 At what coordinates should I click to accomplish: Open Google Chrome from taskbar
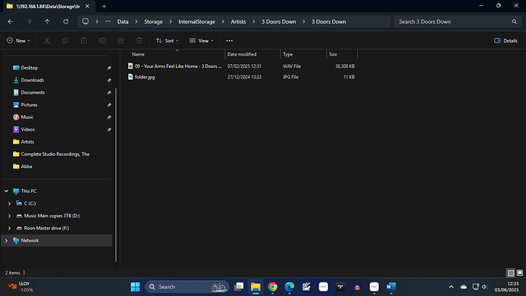pyautogui.click(x=273, y=287)
